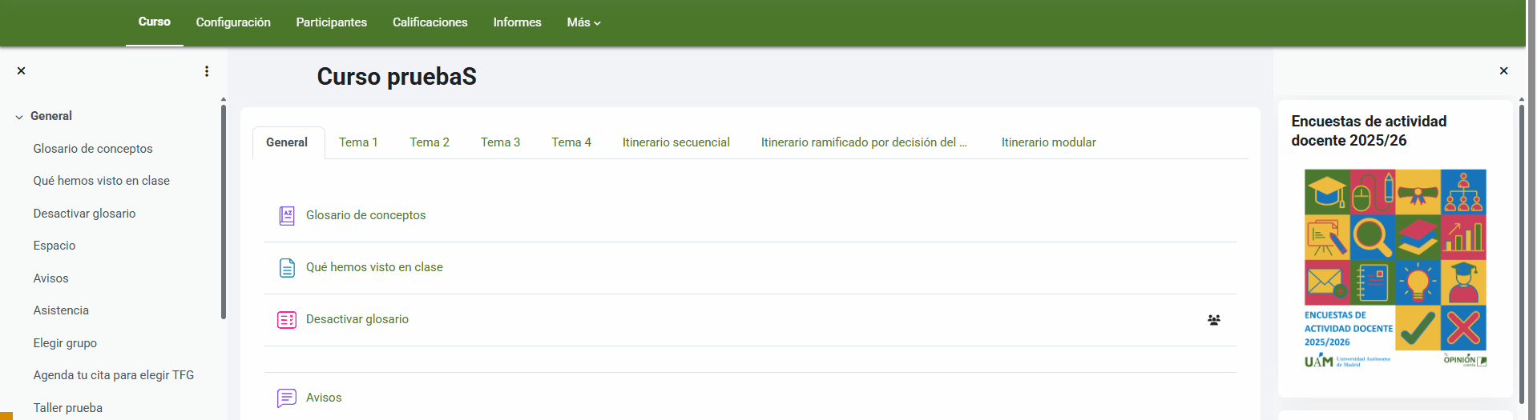The image size is (1537, 420).
Task: Switch to the Tema 2 tab
Action: click(430, 142)
